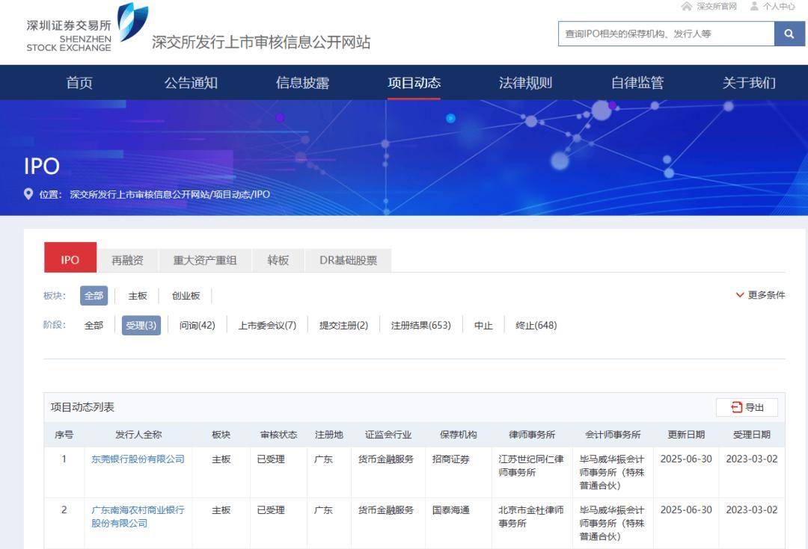Viewport: 808px width, 549px height.
Task: Open 东莞银行股份有限公司 issuer link
Action: click(x=138, y=459)
